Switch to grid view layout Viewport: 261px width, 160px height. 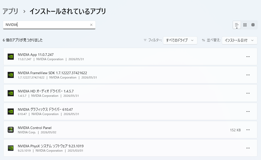[245, 25]
